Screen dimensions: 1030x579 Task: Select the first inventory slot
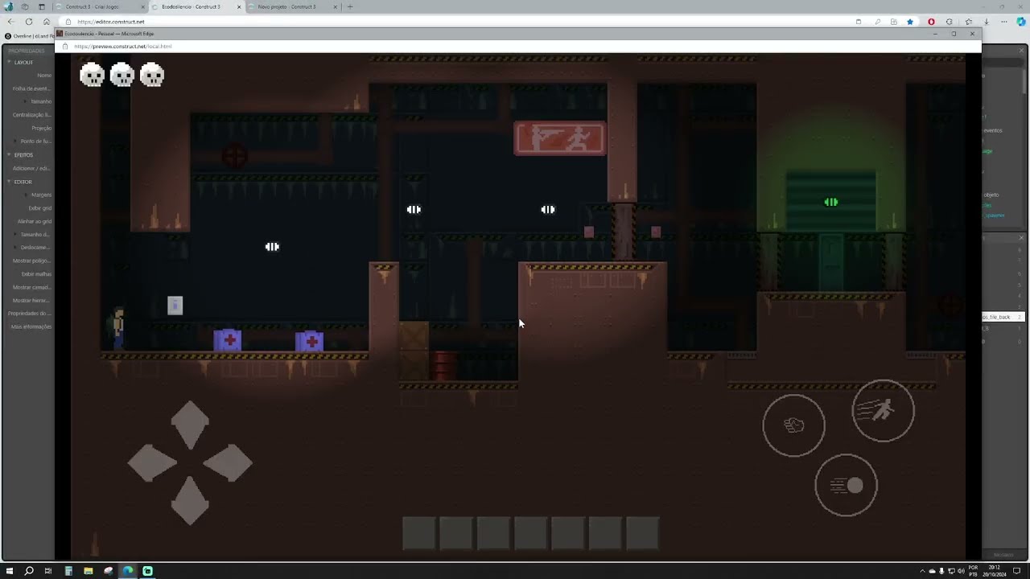(x=418, y=534)
